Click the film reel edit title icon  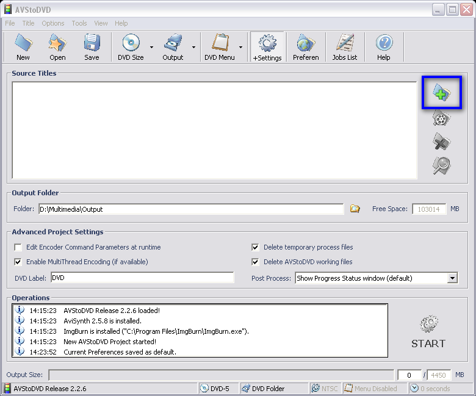pyautogui.click(x=442, y=118)
